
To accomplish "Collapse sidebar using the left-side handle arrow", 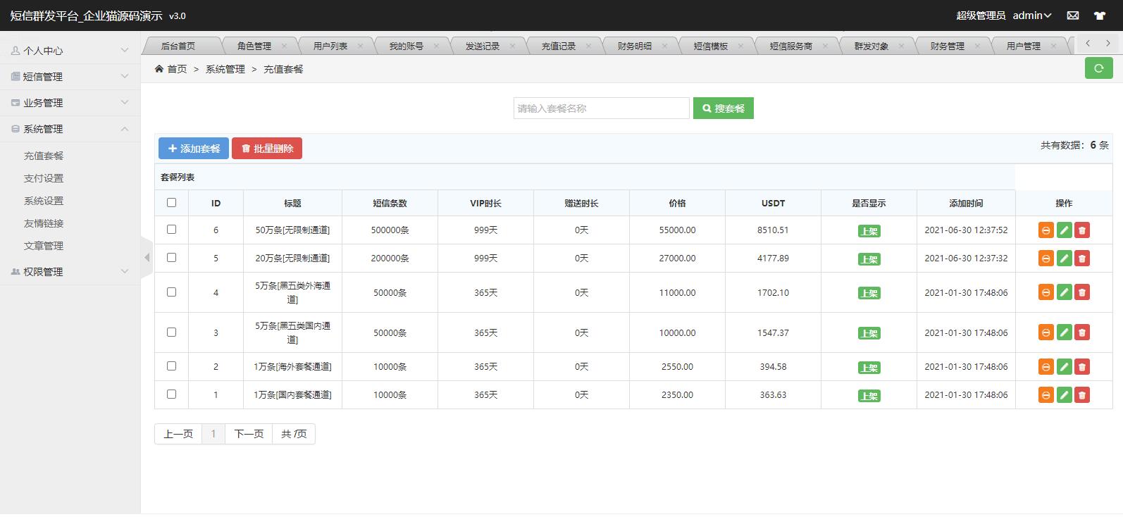I will [147, 258].
